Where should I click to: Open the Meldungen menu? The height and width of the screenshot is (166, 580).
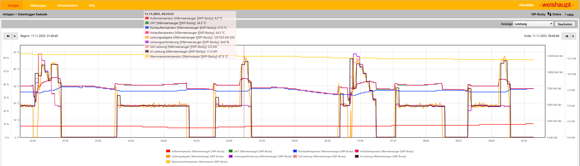point(38,6)
